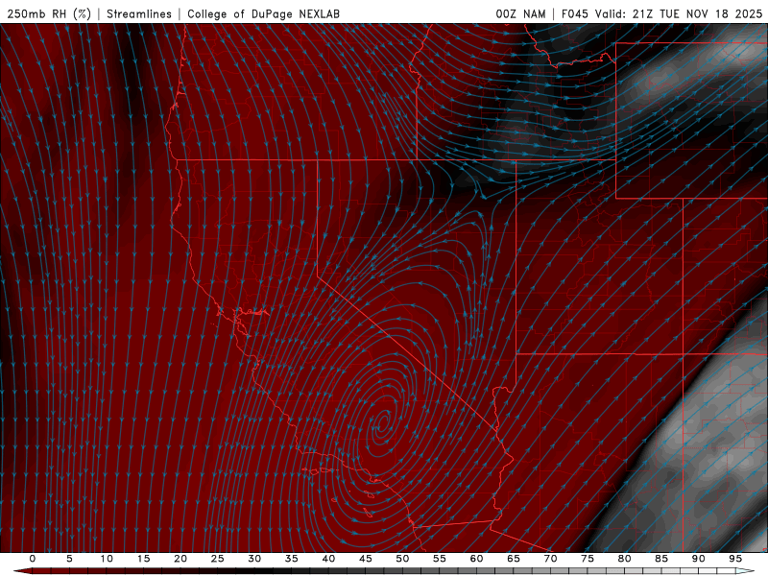768x576 pixels.
Task: Click the colorbar label "25"
Action: pyautogui.click(x=218, y=559)
